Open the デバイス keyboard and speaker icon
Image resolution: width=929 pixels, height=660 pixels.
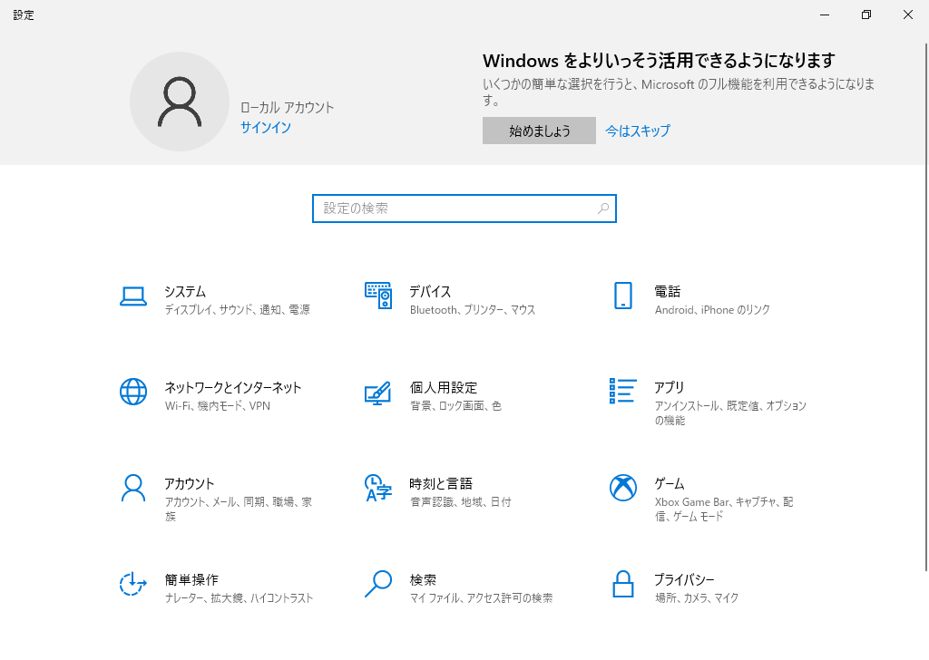click(378, 296)
